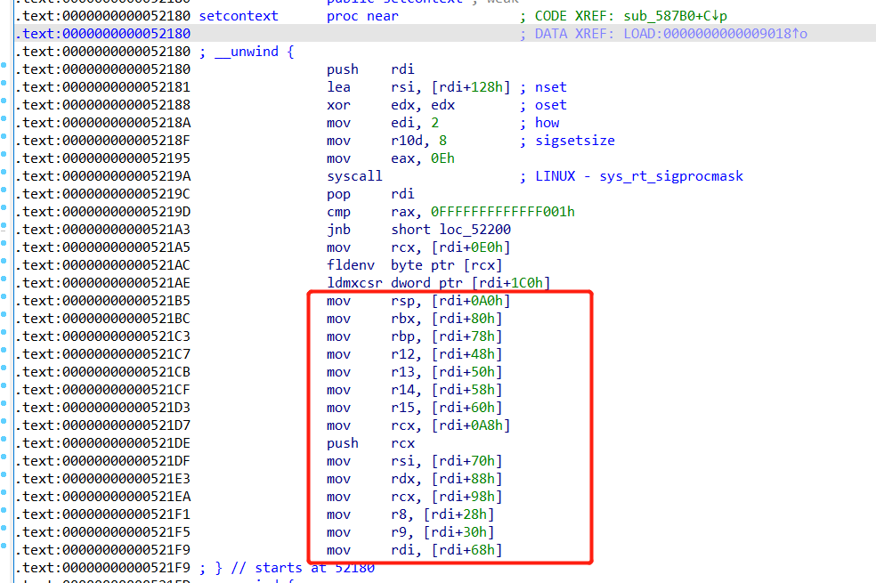The image size is (876, 583).
Task: Click the 'nset' comment
Action: point(551,87)
